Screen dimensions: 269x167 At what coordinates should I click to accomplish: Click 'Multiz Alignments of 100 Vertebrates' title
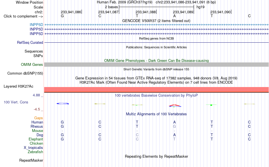(156, 114)
